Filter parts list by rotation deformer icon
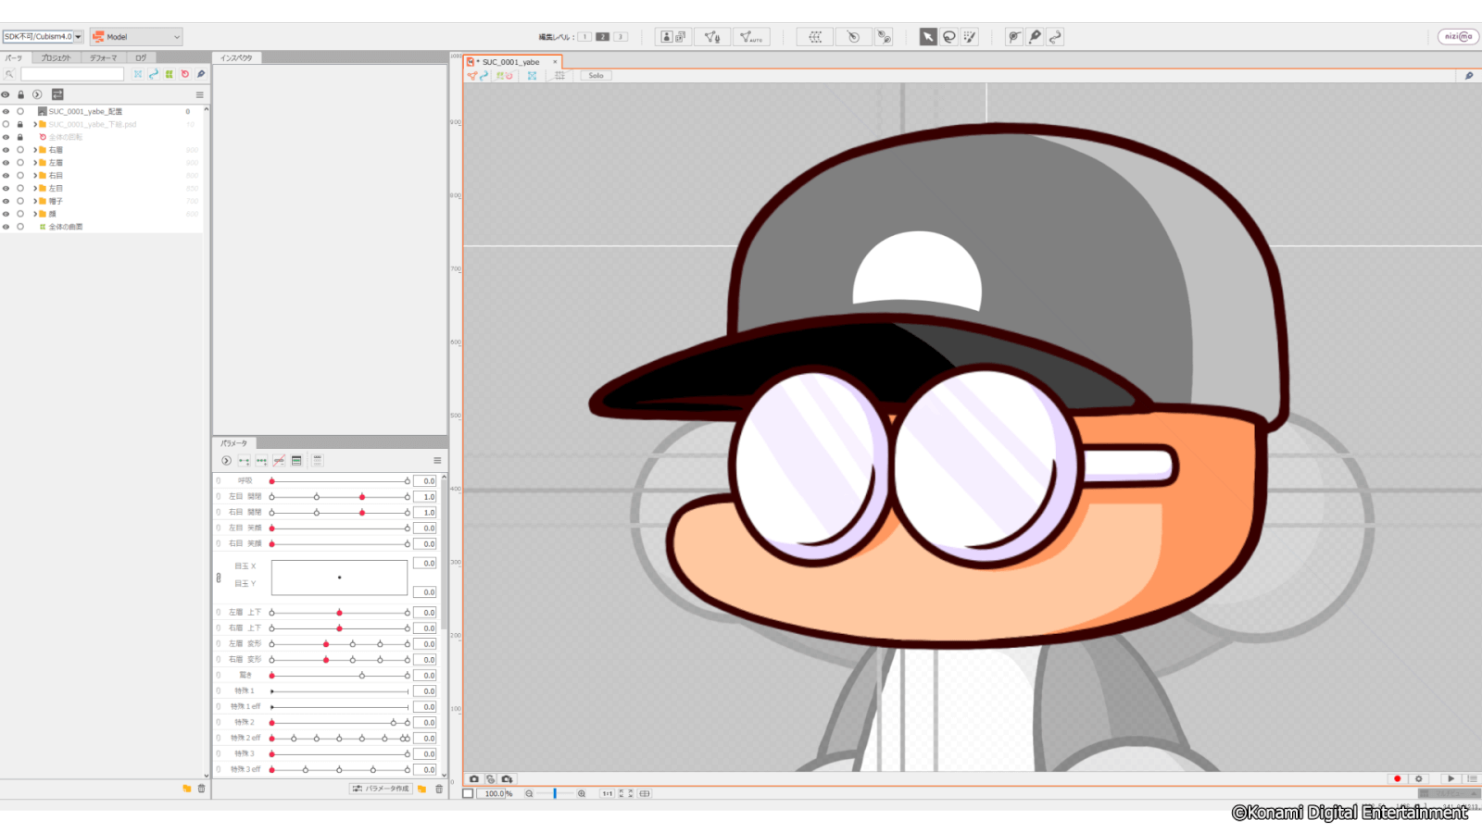1482x833 pixels. [x=185, y=74]
